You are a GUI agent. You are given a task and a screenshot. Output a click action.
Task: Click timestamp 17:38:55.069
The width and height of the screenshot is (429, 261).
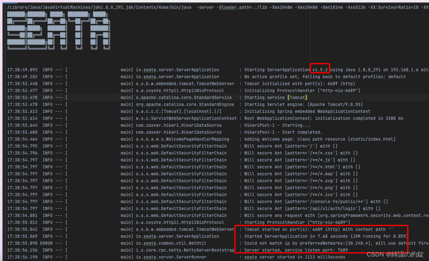click(x=22, y=236)
